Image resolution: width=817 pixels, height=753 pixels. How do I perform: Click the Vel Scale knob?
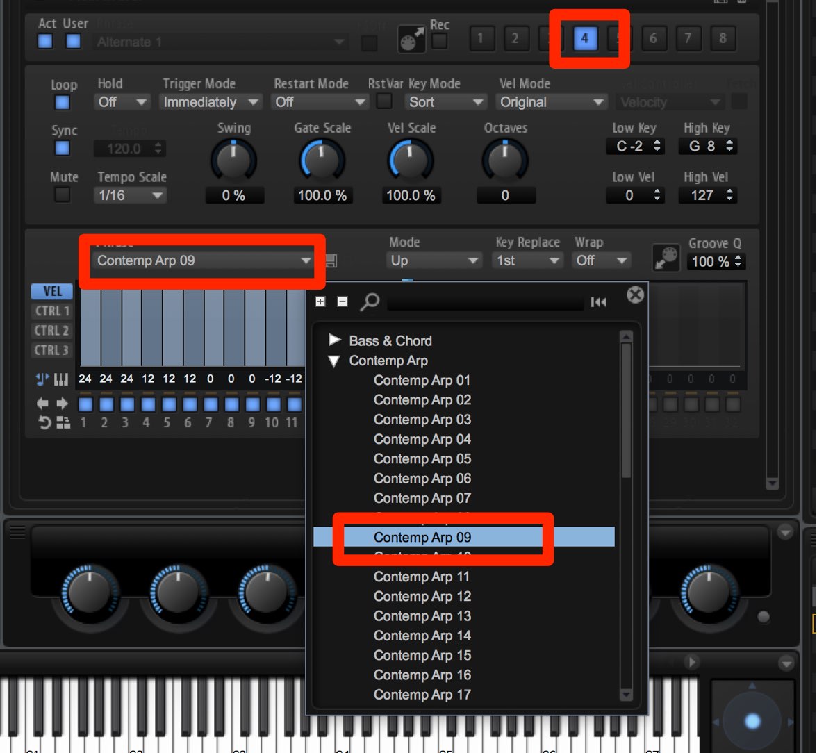411,160
